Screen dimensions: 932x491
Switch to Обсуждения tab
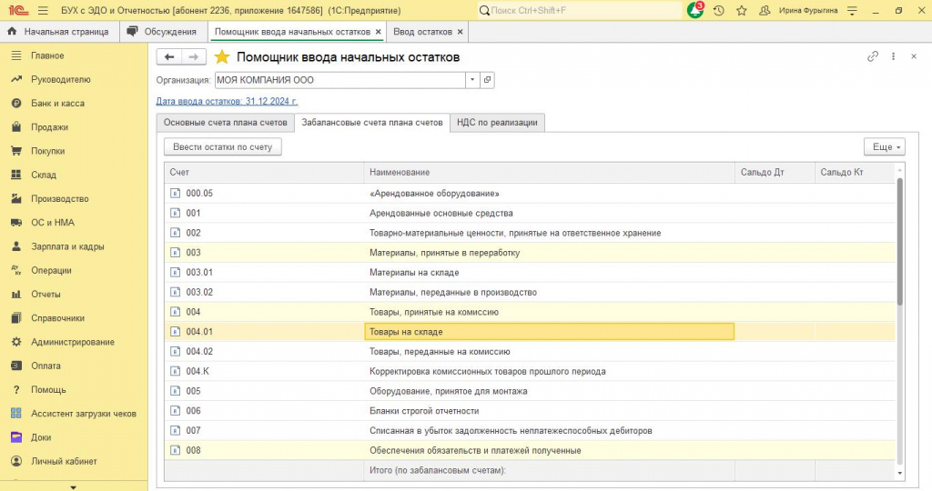[164, 32]
